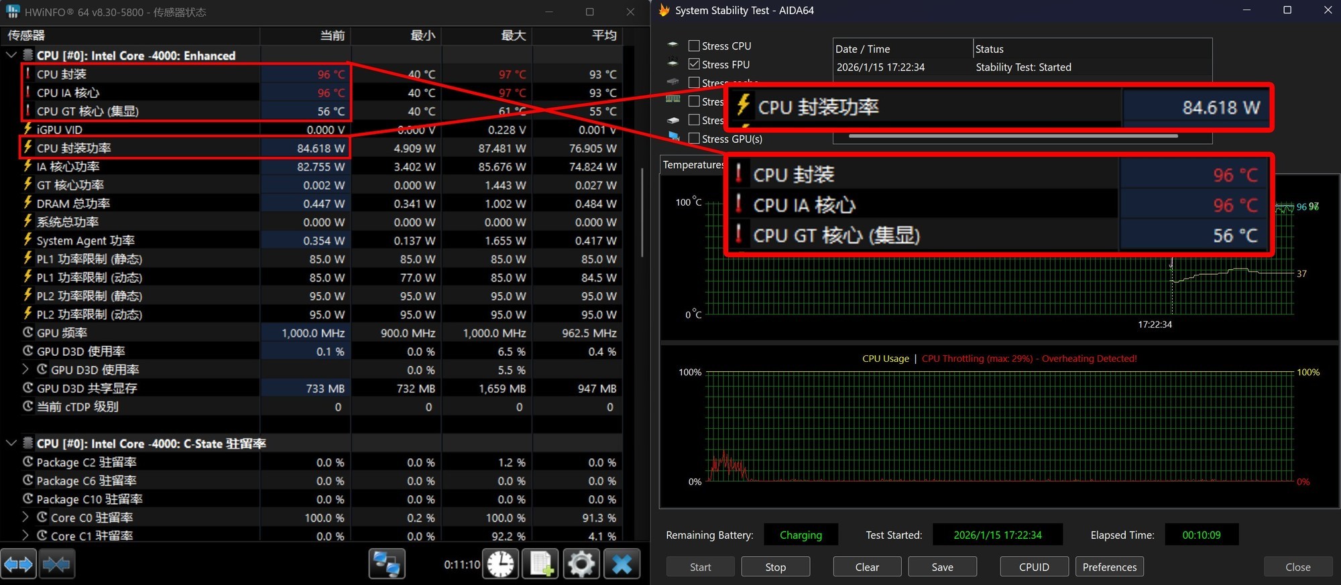This screenshot has height=585, width=1341.
Task: Expand the Core C1 驻留率 row
Action: pos(25,535)
